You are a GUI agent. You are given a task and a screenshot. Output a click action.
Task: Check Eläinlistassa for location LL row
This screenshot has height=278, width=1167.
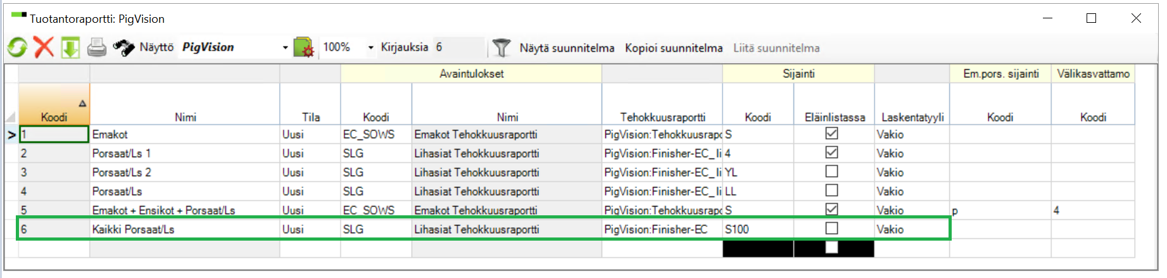[832, 191]
